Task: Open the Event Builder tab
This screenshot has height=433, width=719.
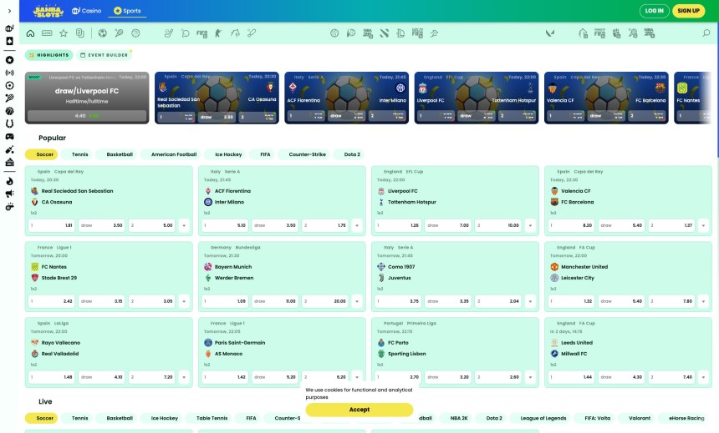Action: click(x=105, y=55)
